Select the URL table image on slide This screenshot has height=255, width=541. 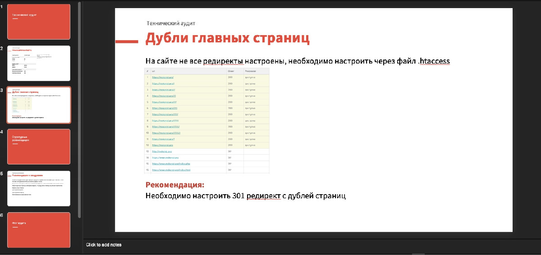(x=207, y=121)
